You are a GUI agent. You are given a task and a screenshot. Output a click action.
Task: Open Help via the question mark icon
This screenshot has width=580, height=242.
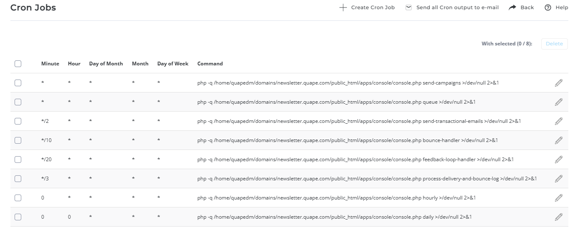548,7
